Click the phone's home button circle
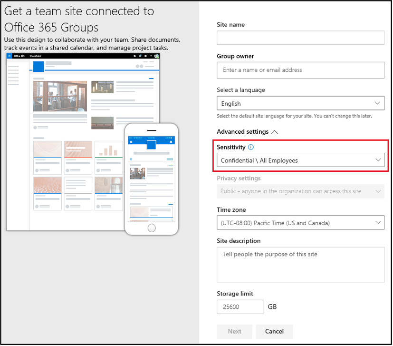The height and width of the screenshot is (346, 393). click(x=151, y=227)
